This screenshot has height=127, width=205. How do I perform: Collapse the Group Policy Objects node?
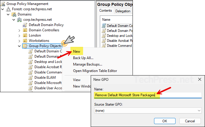click(x=19, y=46)
